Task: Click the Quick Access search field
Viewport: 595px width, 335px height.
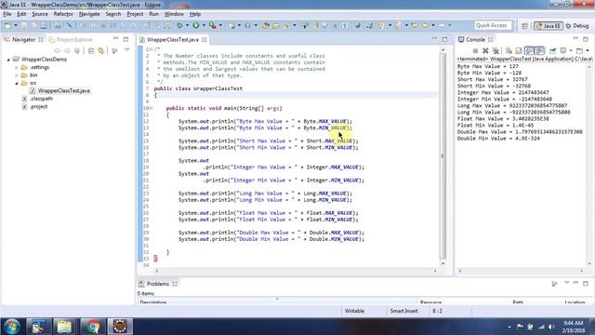Action: [x=493, y=25]
